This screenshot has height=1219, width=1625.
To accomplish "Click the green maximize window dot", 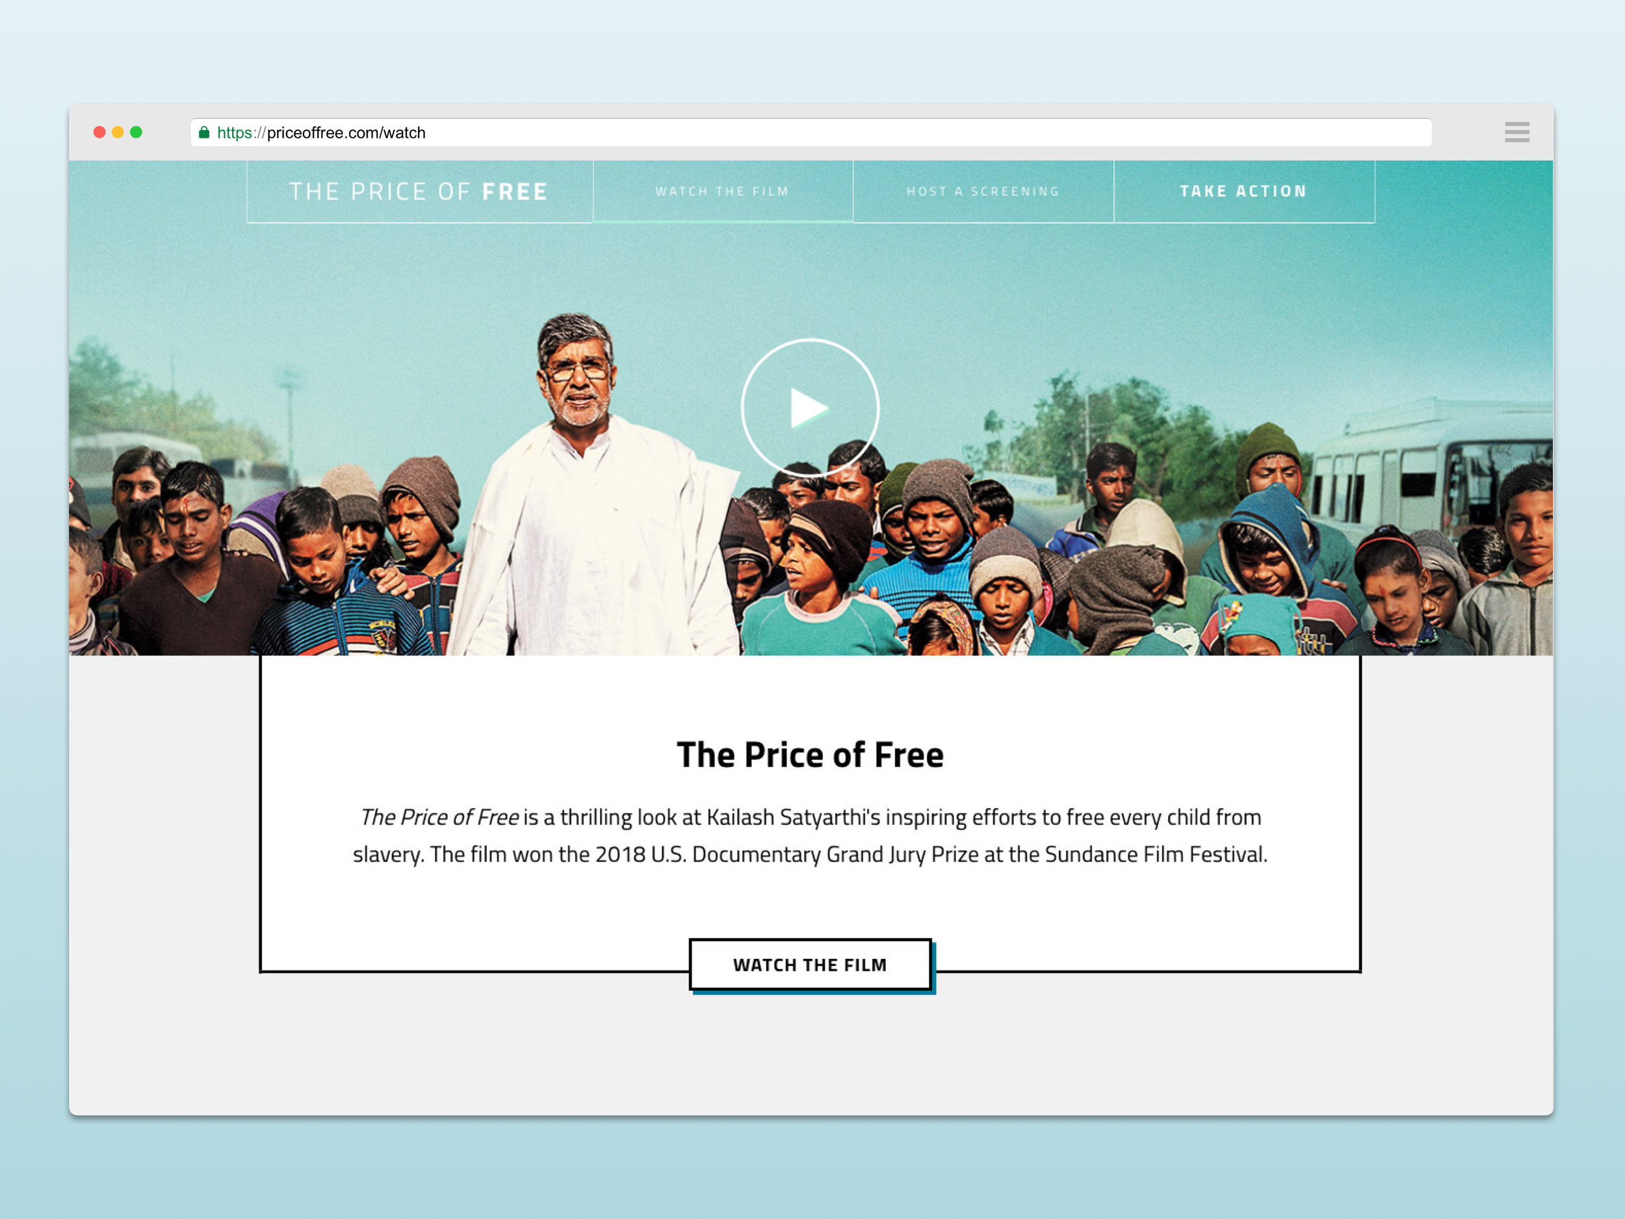I will click(136, 132).
